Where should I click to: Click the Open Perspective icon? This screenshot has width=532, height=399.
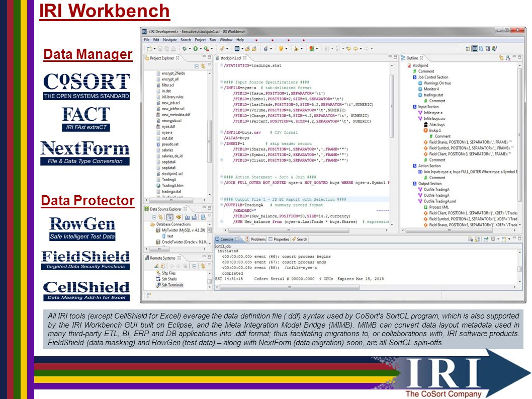coord(468,49)
